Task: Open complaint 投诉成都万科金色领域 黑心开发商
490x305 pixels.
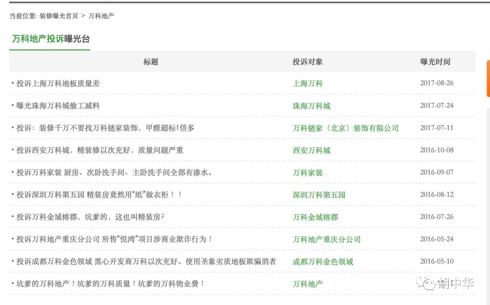Action: [x=146, y=261]
